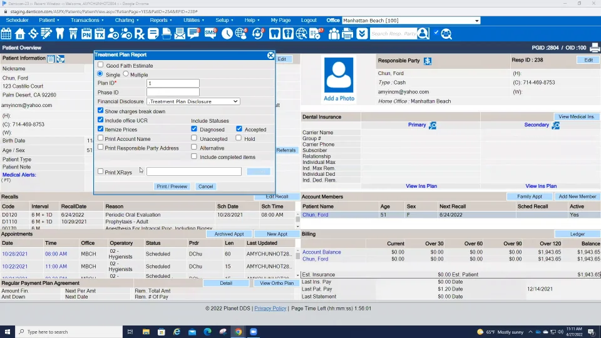The width and height of the screenshot is (601, 338).
Task: Click the TX treatment plan icon
Action: click(100, 34)
